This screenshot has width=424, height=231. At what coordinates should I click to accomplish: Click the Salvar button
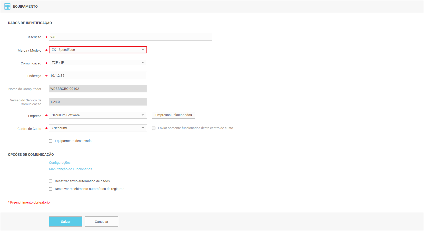pyautogui.click(x=66, y=222)
